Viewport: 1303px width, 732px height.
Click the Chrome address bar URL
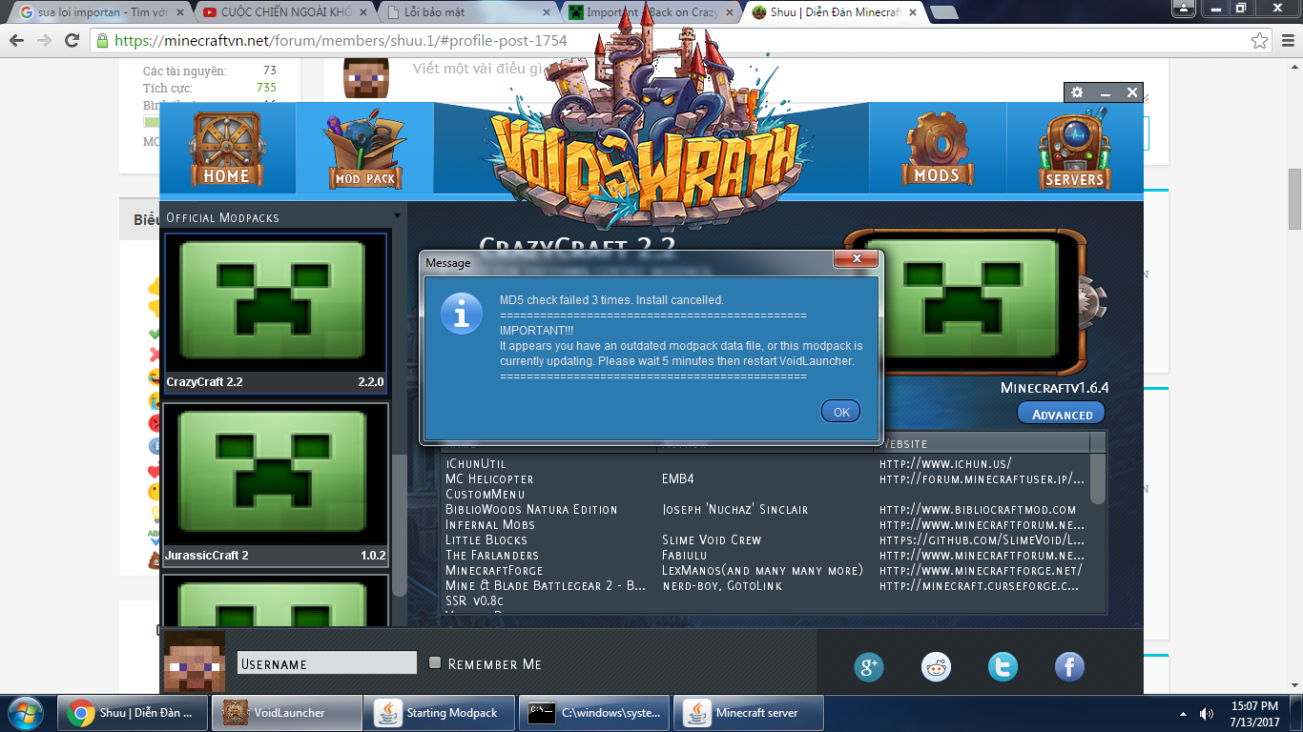coord(341,41)
